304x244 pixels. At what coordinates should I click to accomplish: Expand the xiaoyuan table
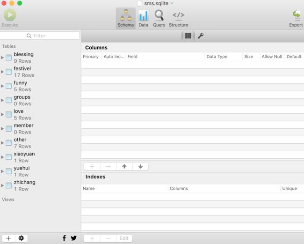tap(2, 157)
